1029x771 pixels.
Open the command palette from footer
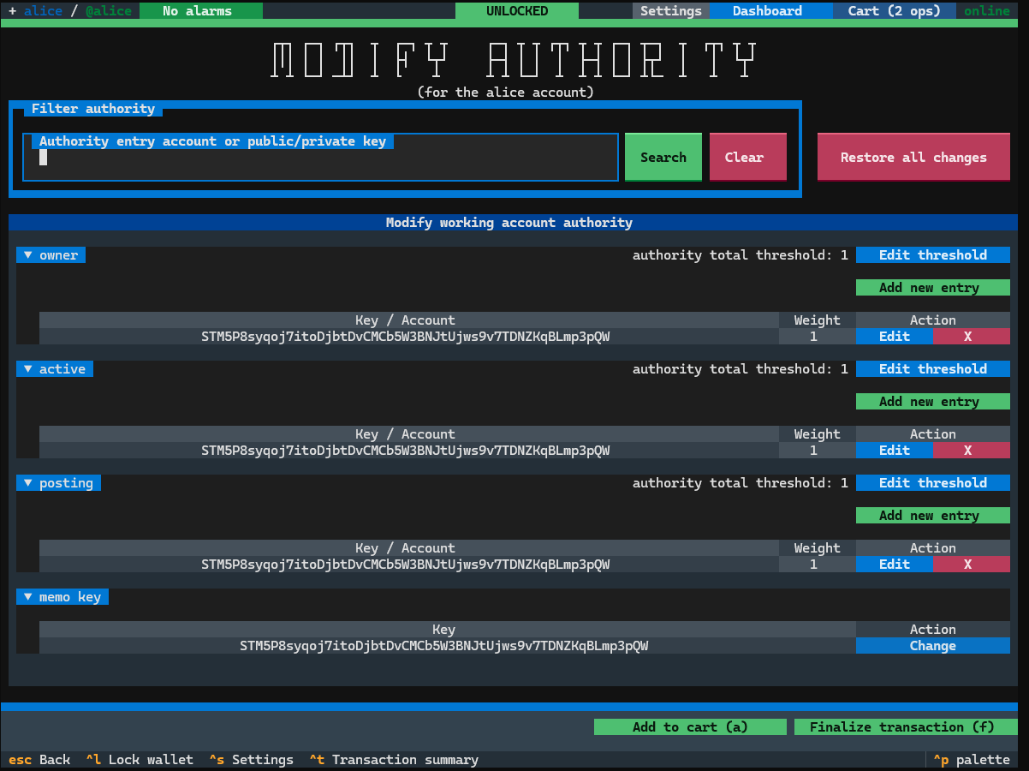click(972, 760)
